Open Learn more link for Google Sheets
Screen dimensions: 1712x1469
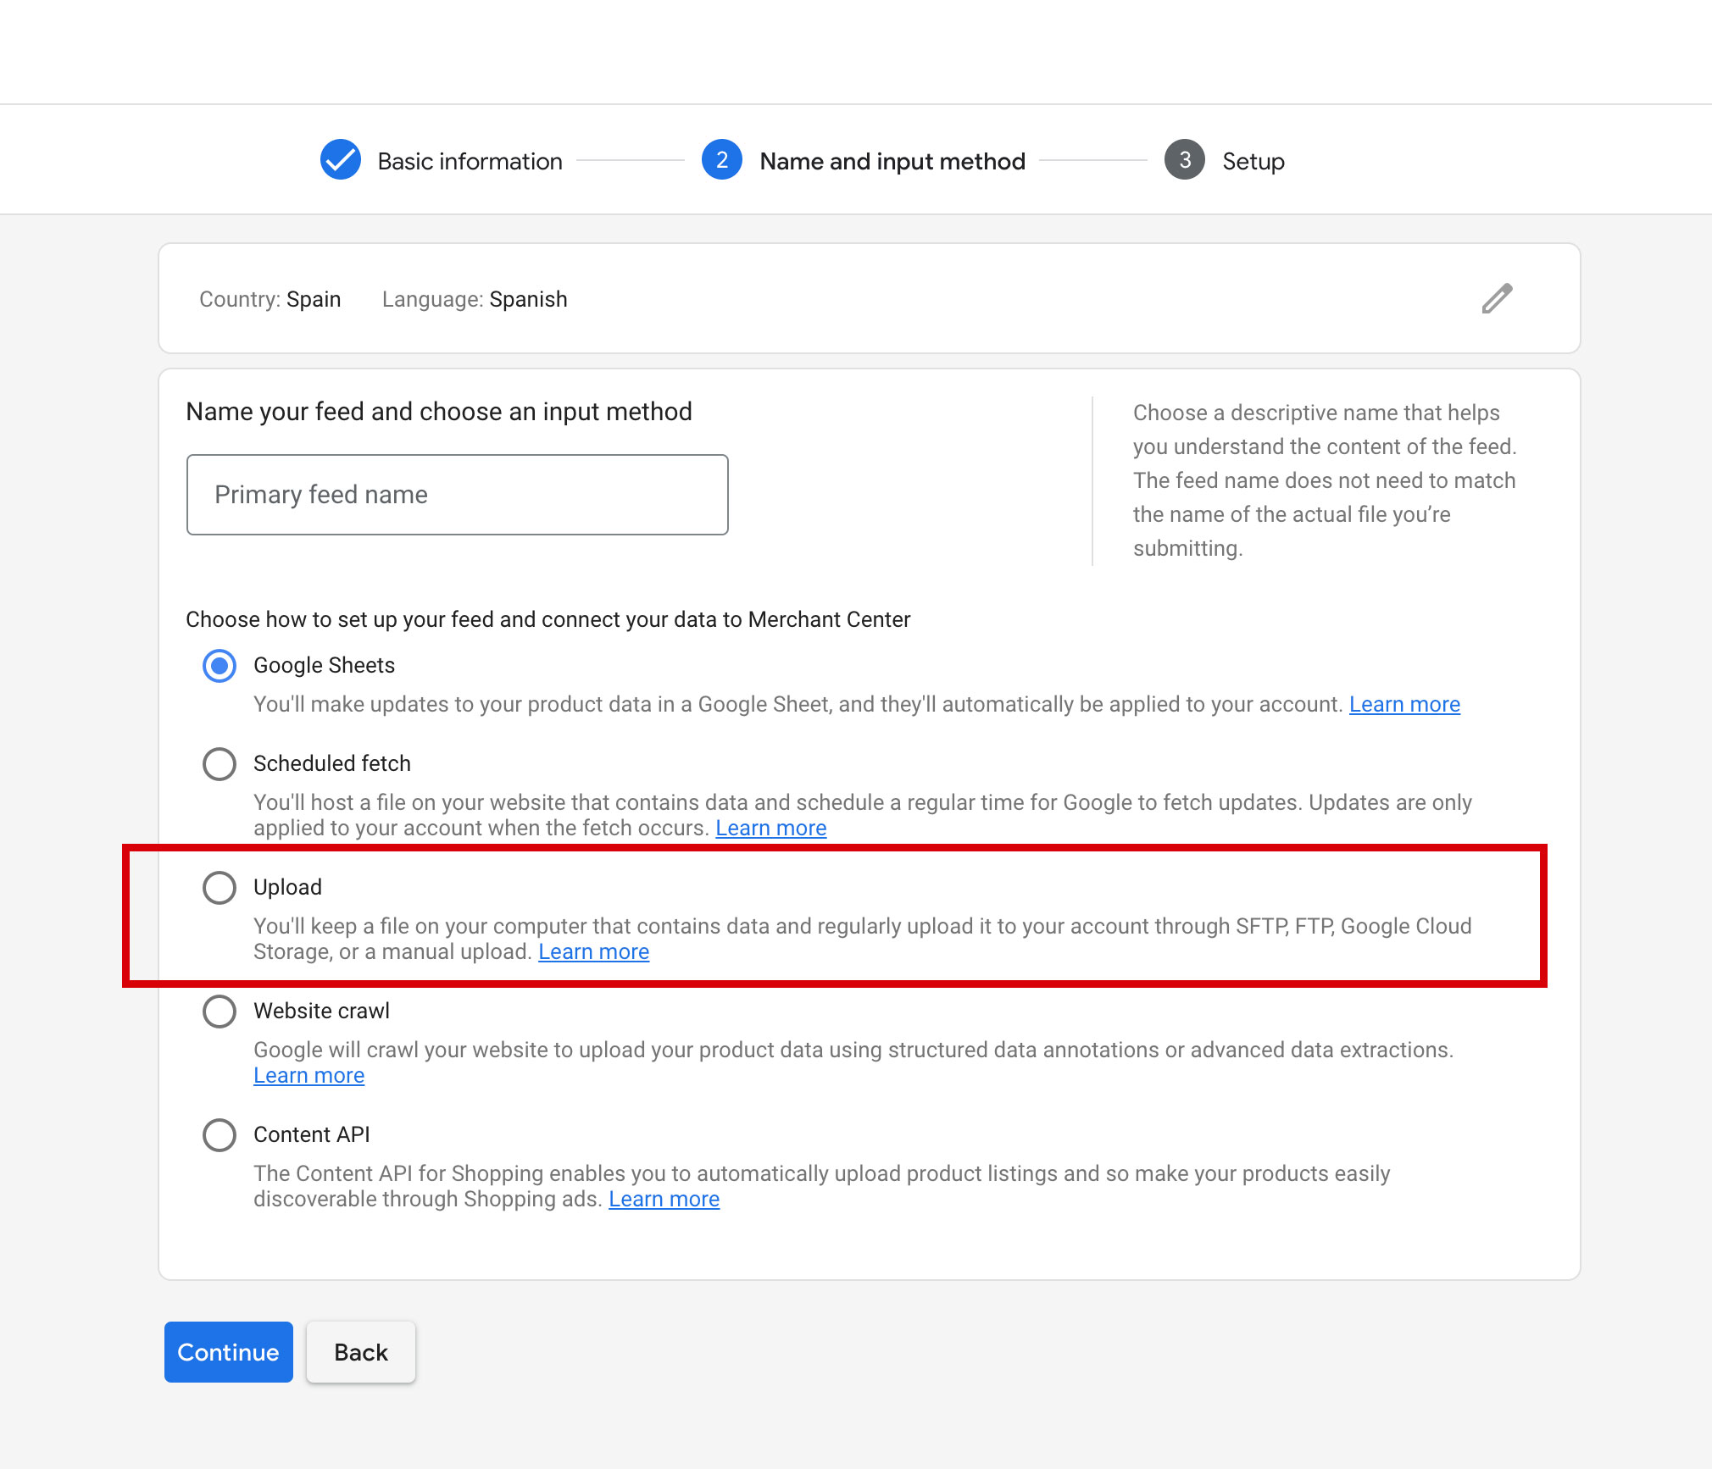1404,704
